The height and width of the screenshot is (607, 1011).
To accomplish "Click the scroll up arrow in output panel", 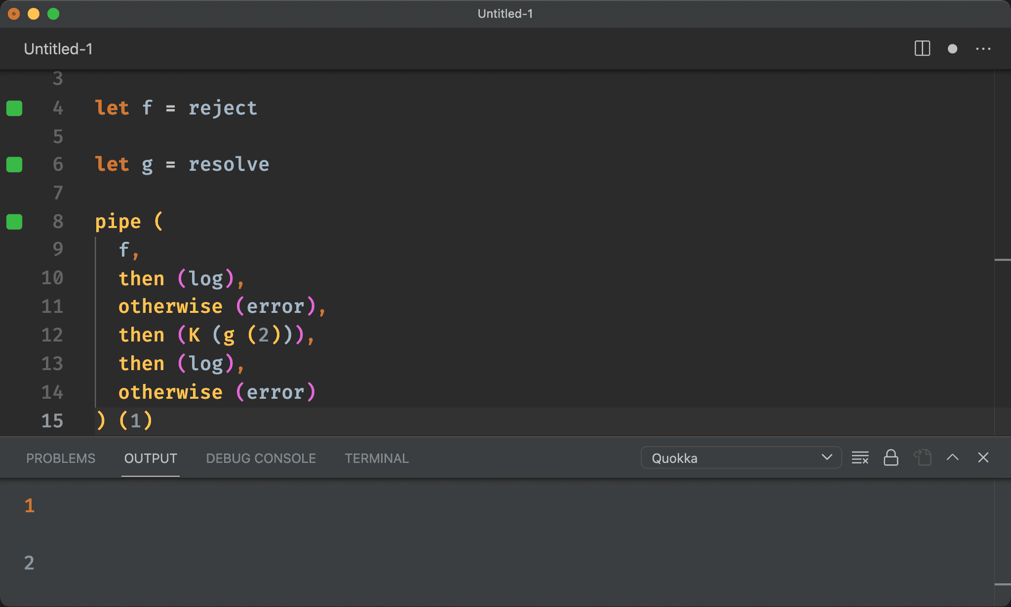I will point(953,457).
